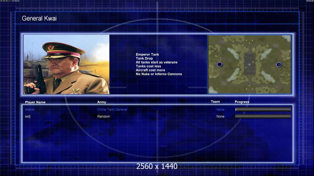
Task: Click 'No Nuke or Inferno Cannons' line
Action: (159, 74)
